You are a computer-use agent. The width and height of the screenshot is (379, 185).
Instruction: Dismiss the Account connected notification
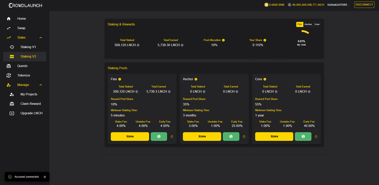click(x=45, y=177)
